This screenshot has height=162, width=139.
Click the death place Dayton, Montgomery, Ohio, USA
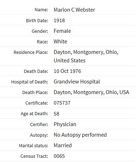click(91, 92)
